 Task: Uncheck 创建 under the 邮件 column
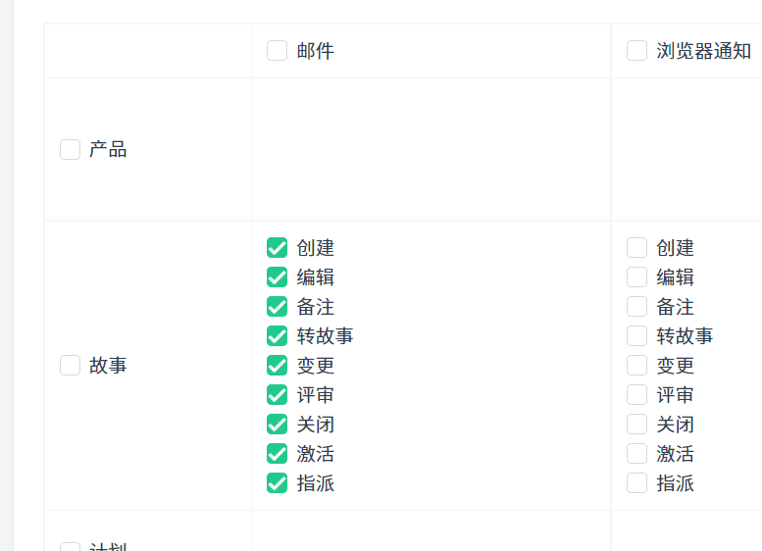pyautogui.click(x=277, y=248)
